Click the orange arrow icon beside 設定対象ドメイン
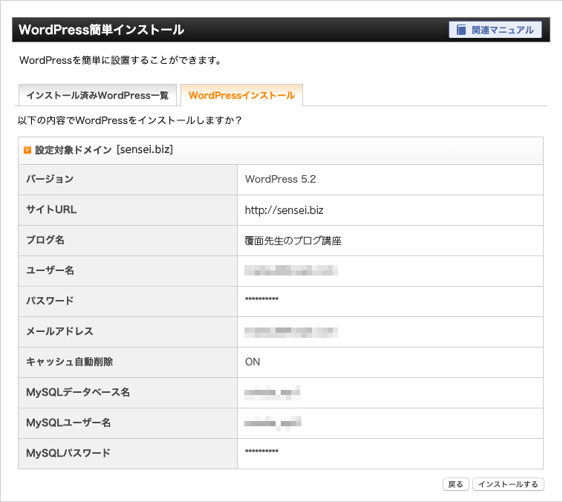The width and height of the screenshot is (563, 502). (27, 150)
